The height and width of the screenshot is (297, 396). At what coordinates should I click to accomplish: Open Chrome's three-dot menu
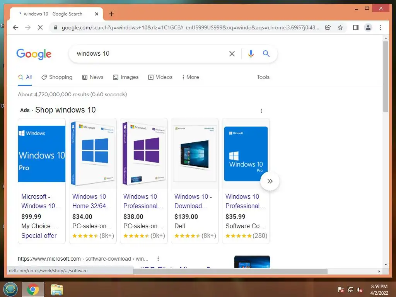click(x=381, y=27)
